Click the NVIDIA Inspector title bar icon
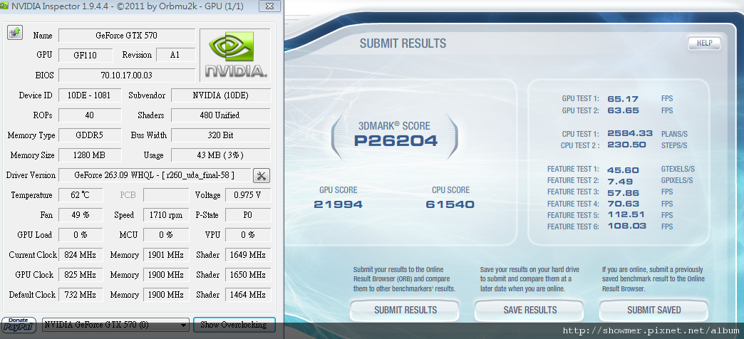 point(5,6)
